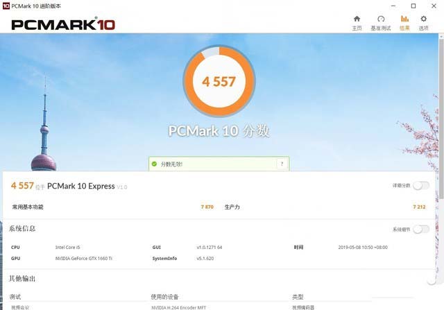The height and width of the screenshot is (310, 444).
Task: Click the 系统信息 section heading
Action: click(x=22, y=228)
